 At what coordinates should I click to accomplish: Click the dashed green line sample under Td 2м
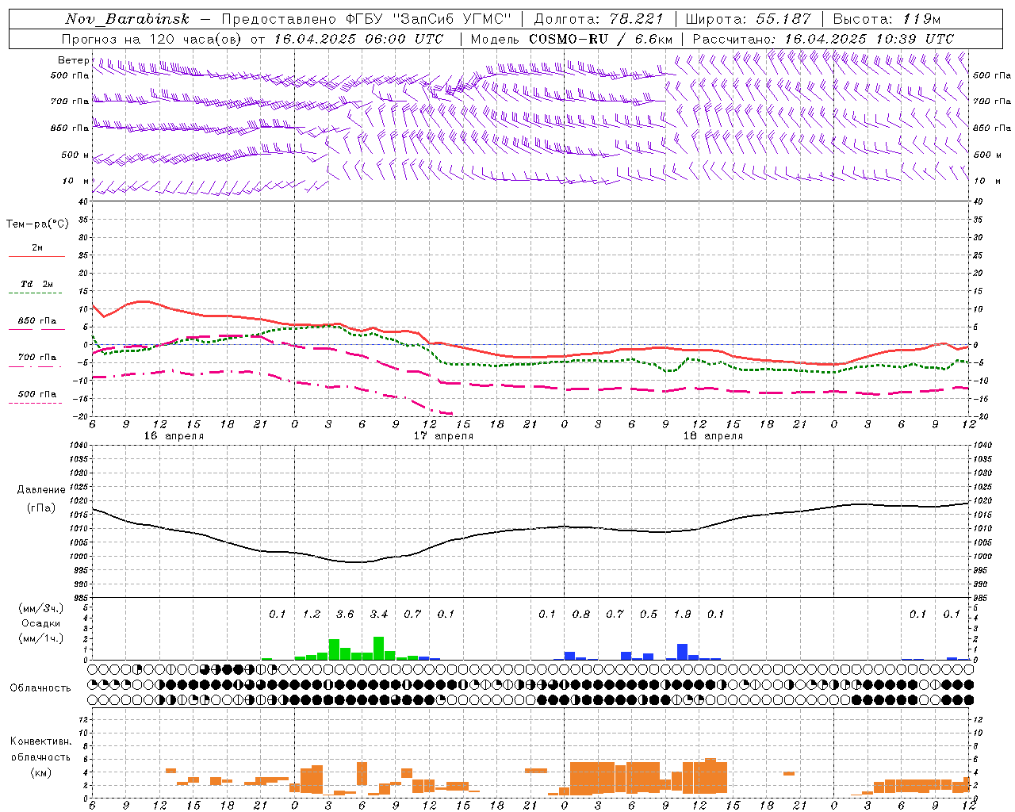tap(35, 293)
